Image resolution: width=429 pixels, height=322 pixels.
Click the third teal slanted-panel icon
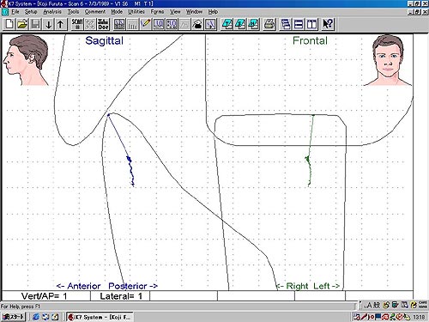tap(253, 24)
